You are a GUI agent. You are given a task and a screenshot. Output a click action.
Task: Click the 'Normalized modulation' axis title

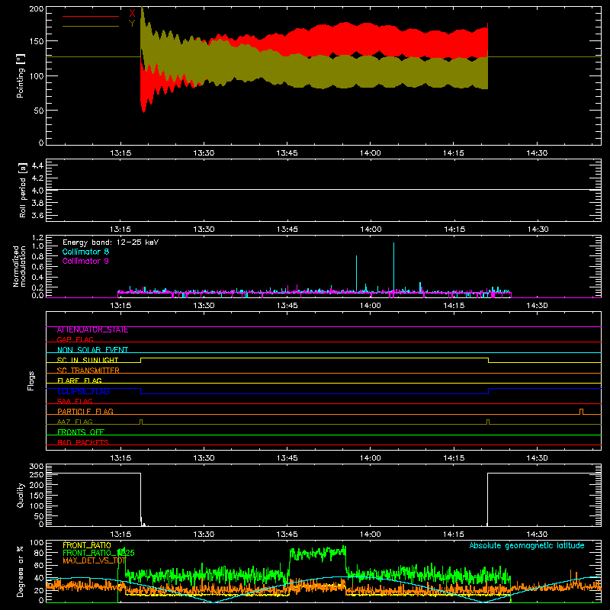tap(19, 266)
